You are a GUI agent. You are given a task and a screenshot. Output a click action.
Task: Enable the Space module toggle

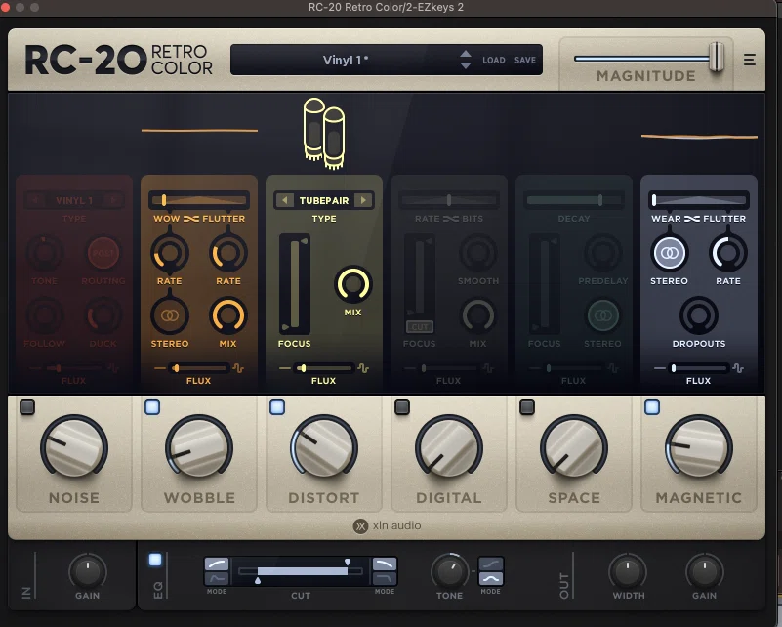click(527, 407)
